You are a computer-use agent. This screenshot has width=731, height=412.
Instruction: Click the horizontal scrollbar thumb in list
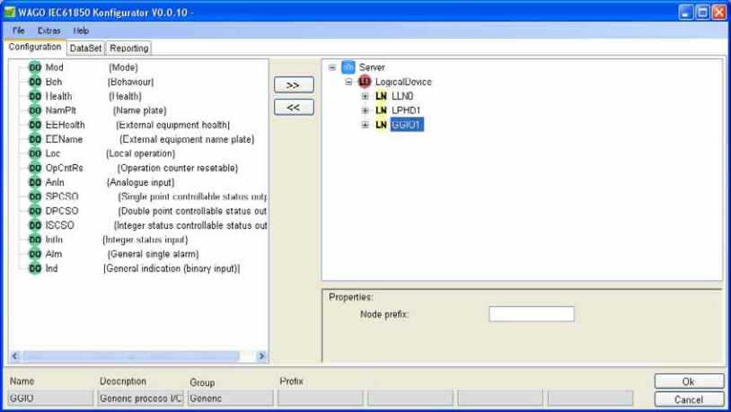[x=130, y=356]
